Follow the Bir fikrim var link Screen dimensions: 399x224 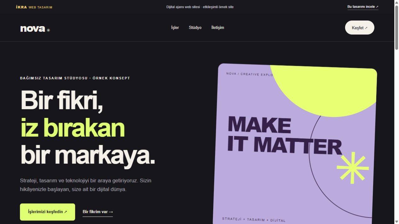(98, 212)
